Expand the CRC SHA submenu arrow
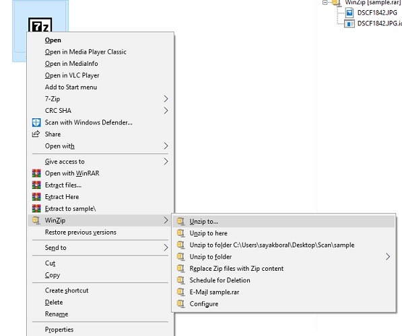The image size is (402, 336). click(x=166, y=111)
